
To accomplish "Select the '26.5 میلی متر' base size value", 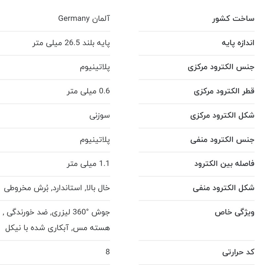I will 71,43.
